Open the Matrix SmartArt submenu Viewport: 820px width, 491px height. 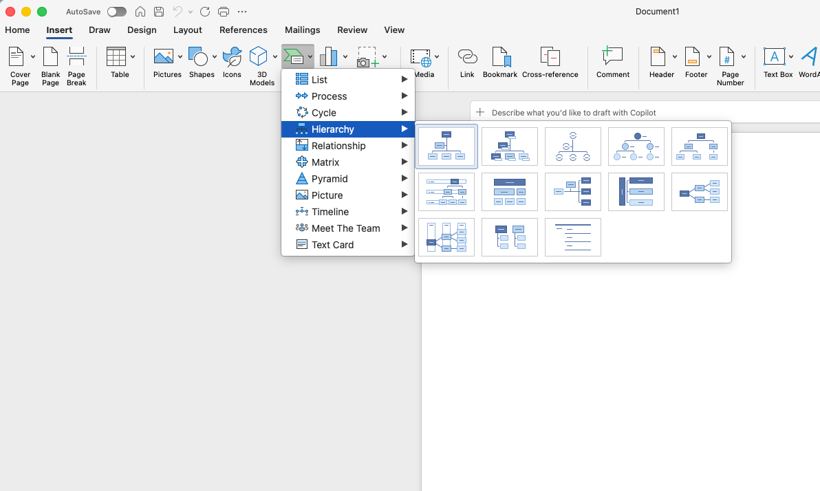pos(348,162)
